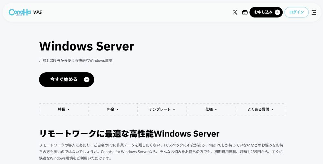Open the hamburger menu icon

pos(314,12)
